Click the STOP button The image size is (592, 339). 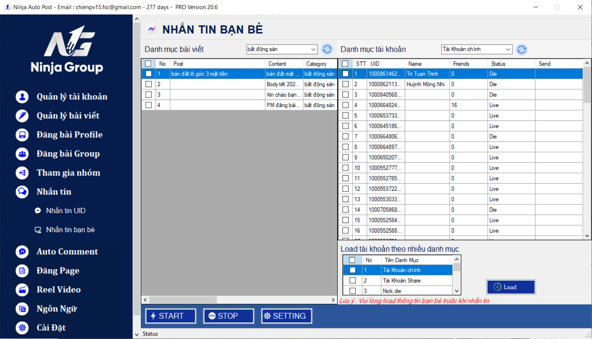click(x=229, y=316)
